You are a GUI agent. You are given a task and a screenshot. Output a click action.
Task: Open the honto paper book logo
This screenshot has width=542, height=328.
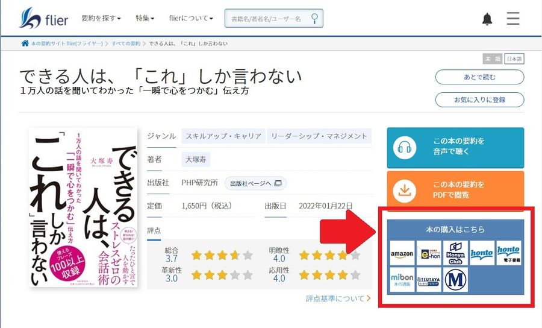pos(482,253)
